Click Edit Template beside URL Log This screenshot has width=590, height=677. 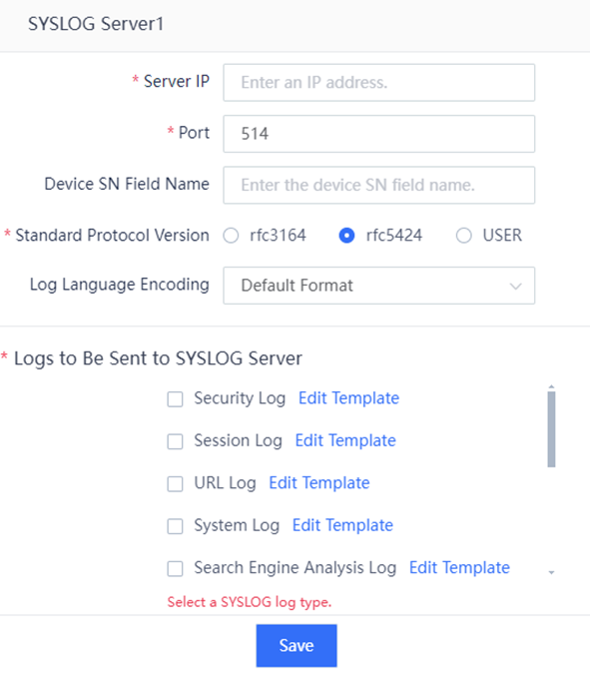[318, 482]
